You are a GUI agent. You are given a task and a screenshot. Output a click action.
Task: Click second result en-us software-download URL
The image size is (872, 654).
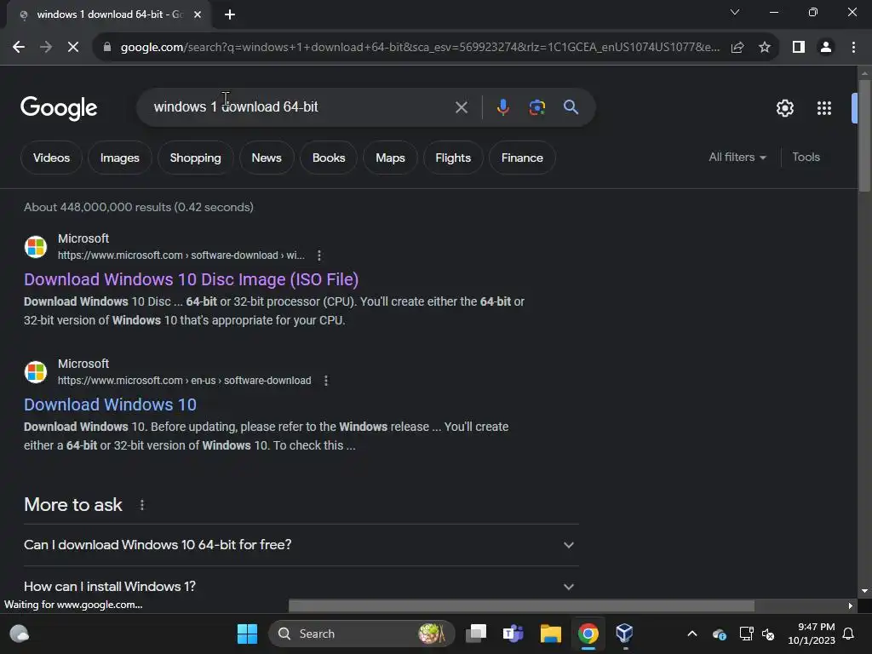pyautogui.click(x=184, y=381)
